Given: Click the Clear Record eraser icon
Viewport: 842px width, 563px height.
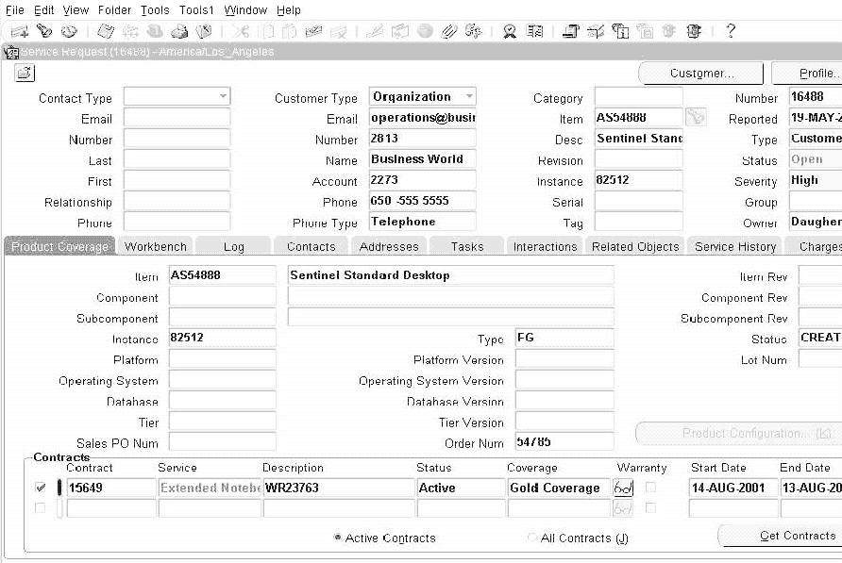Looking at the screenshot, I should pos(313,32).
